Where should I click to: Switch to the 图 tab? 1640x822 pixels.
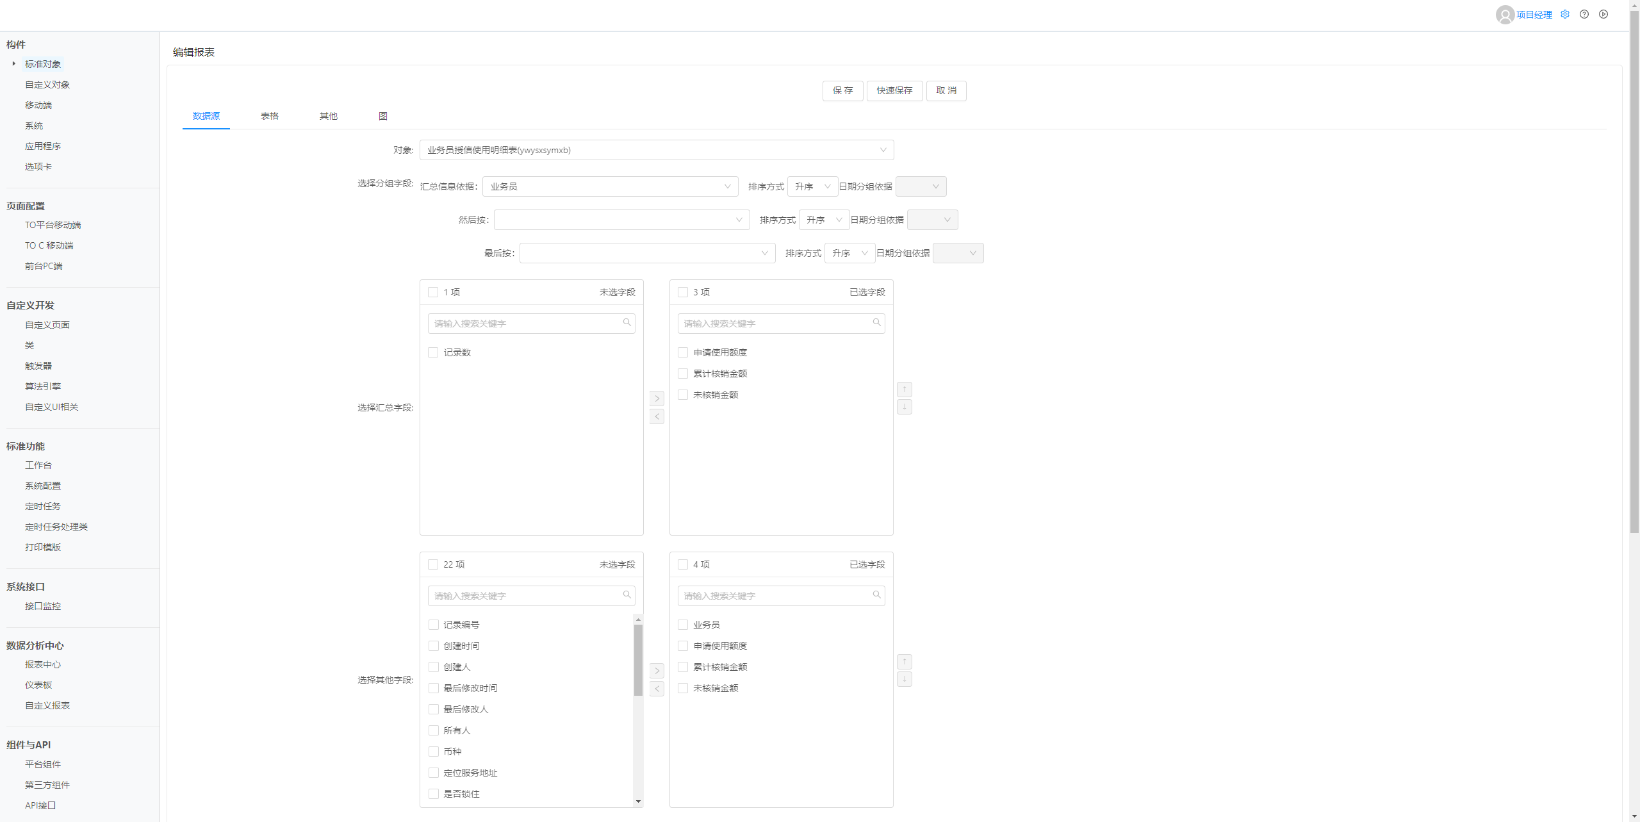pos(383,116)
